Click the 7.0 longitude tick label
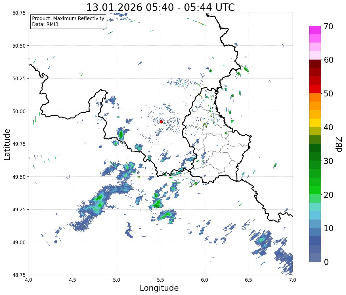 (x=293, y=280)
